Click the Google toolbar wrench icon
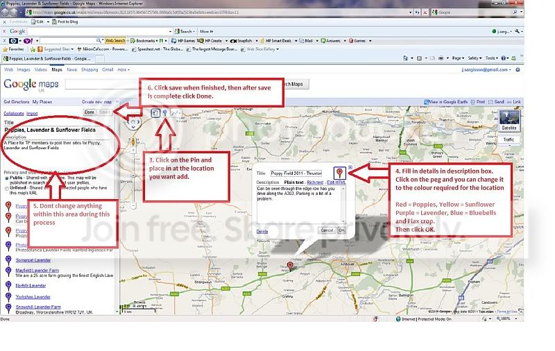Image resolution: width=555 pixels, height=351 pixels. point(517,31)
